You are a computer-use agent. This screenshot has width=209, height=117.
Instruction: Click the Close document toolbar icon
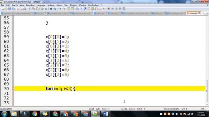[x=17, y=9]
